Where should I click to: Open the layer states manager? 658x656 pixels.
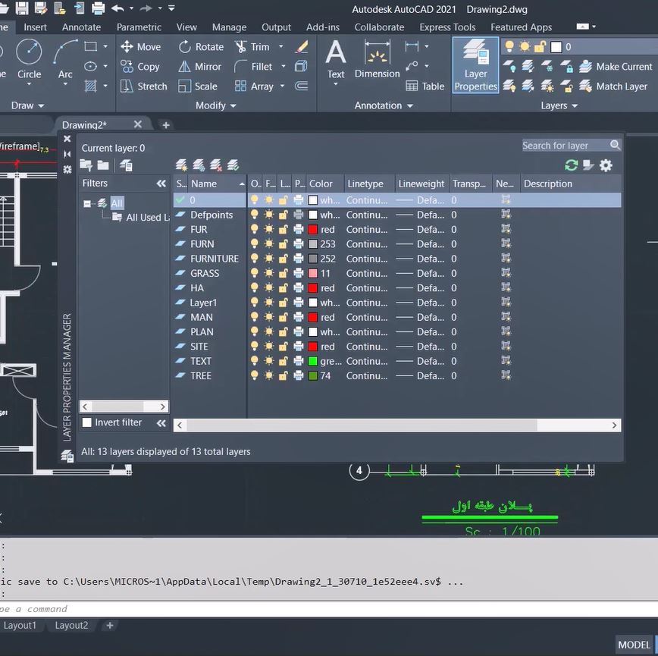tap(126, 165)
